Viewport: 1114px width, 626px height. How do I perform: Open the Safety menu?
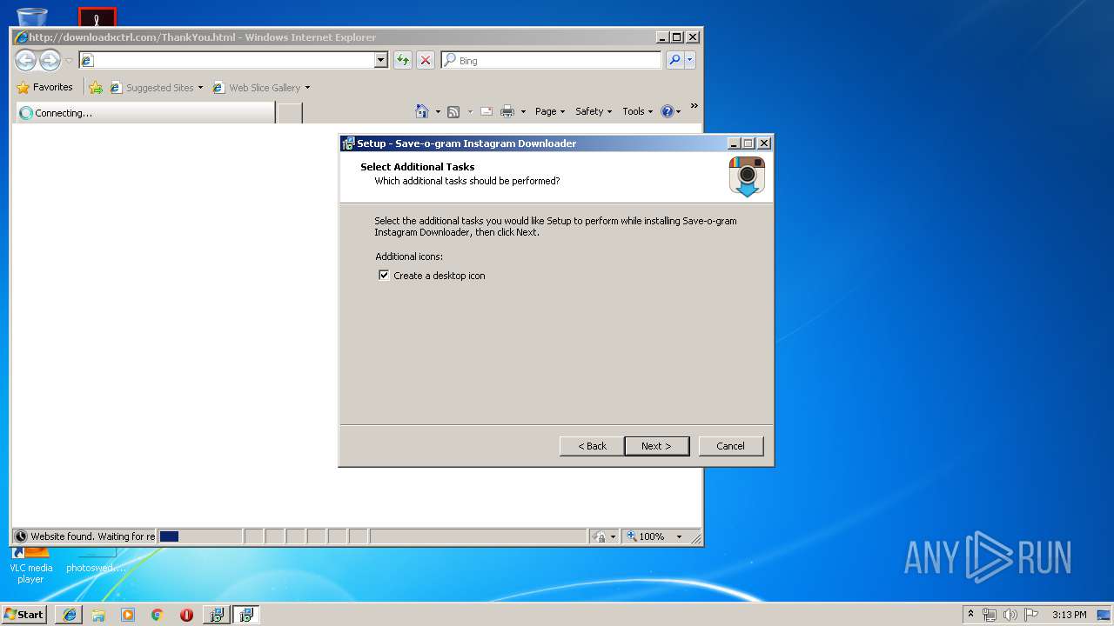(x=594, y=111)
